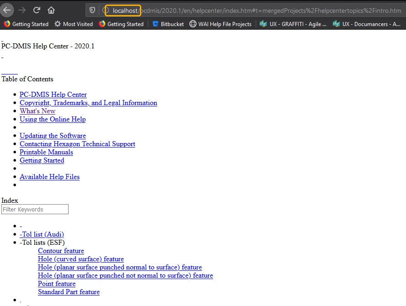The width and height of the screenshot is (406, 306).
Task: Open the Bitbucket bookmark
Action: click(168, 24)
